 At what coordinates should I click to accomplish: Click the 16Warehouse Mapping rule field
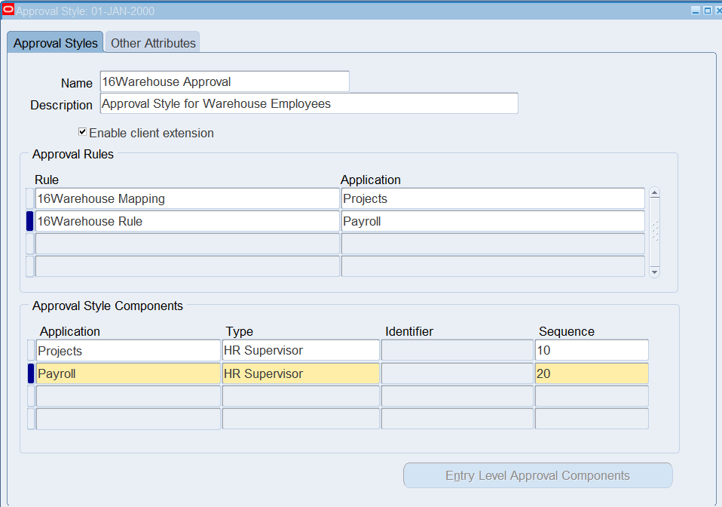point(187,198)
